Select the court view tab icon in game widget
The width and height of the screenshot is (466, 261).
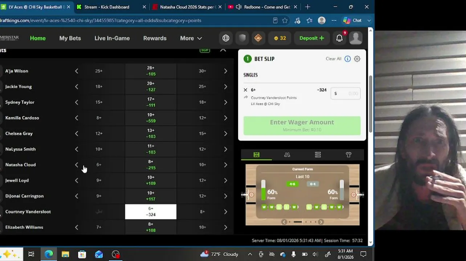click(x=257, y=155)
